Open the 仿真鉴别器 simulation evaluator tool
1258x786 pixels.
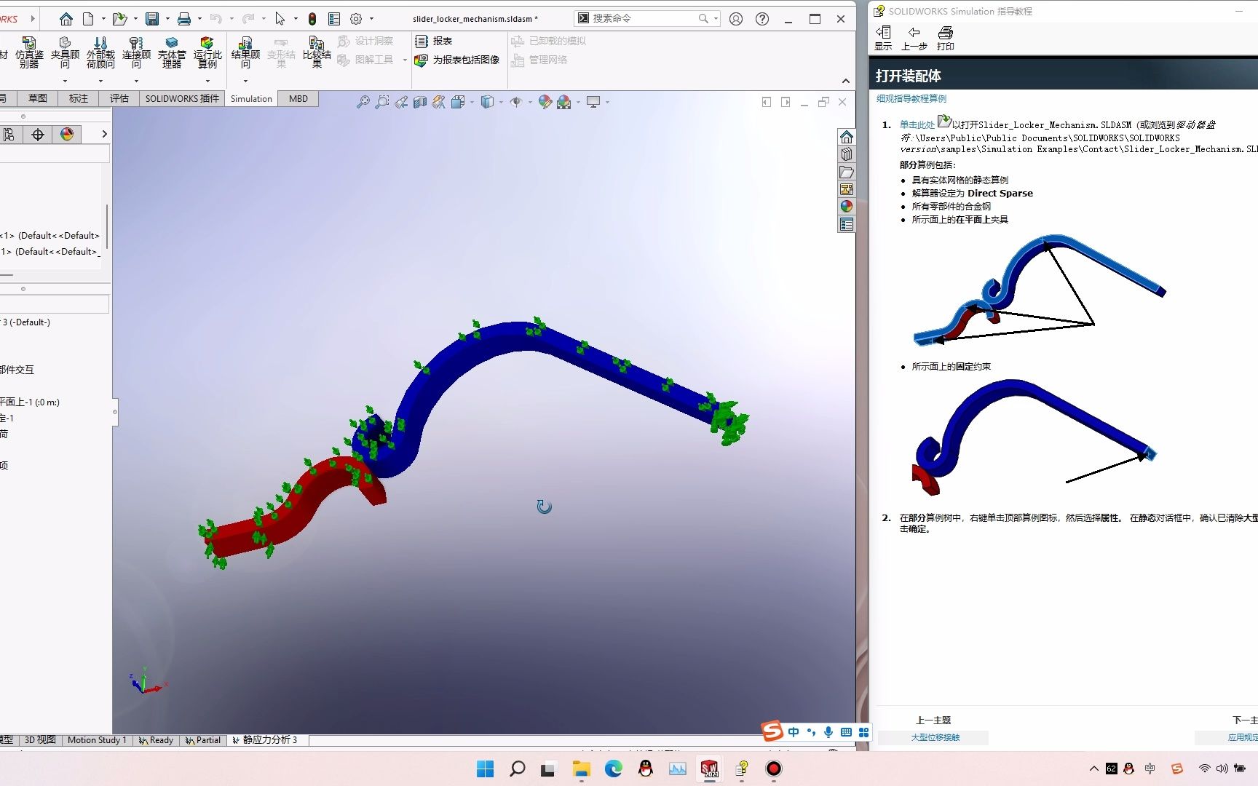29,52
